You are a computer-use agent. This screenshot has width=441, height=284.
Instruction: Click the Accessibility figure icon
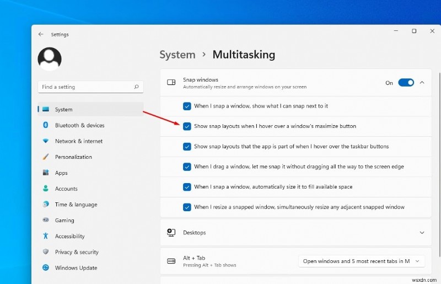pyautogui.click(x=46, y=236)
